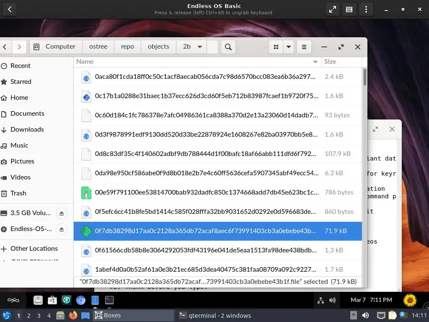Sort files by the Name column

tap(198, 62)
